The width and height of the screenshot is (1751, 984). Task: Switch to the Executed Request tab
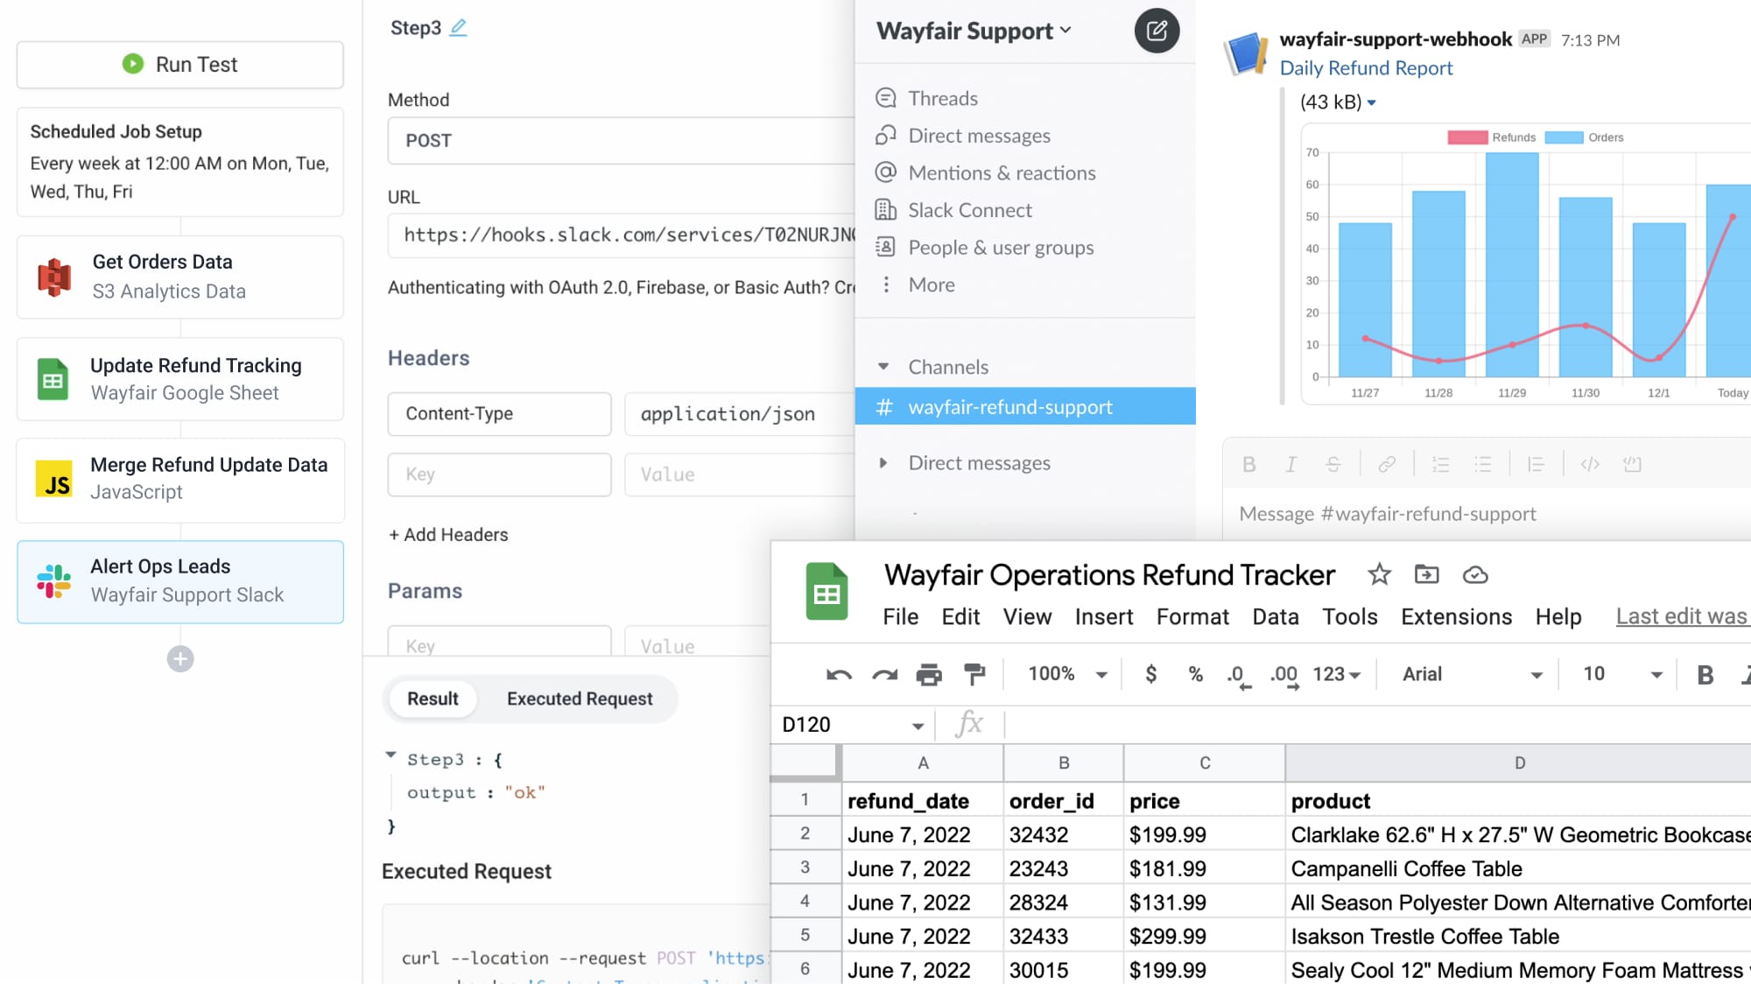click(578, 699)
